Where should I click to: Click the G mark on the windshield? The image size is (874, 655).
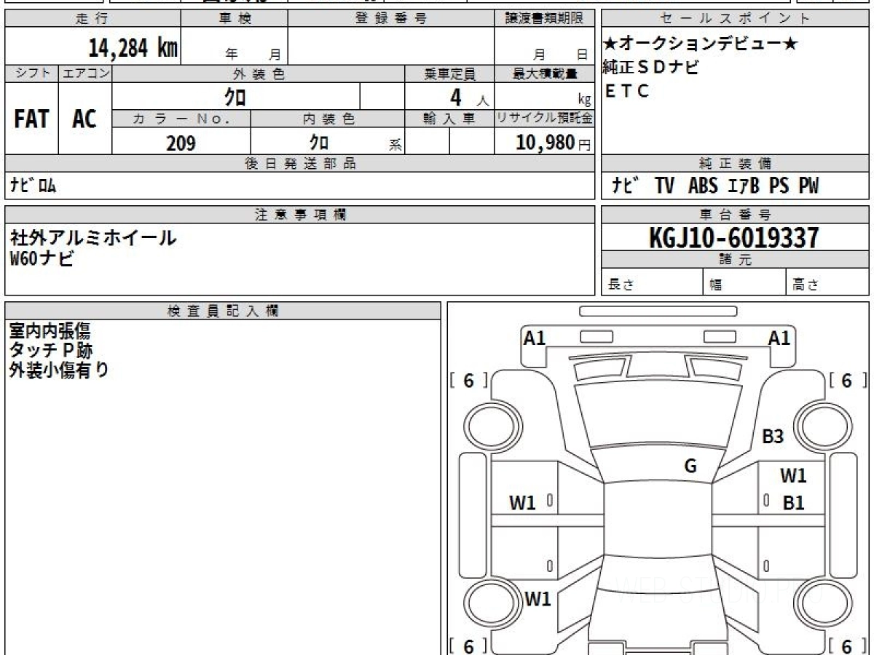coord(690,467)
